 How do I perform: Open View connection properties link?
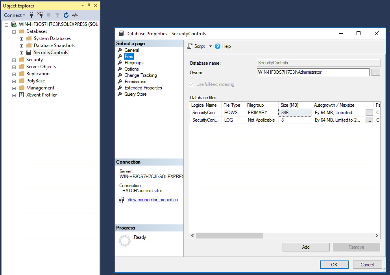tap(152, 200)
